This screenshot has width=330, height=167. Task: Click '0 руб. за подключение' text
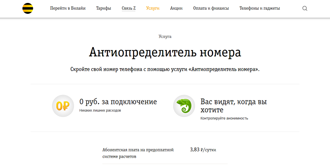118,102
